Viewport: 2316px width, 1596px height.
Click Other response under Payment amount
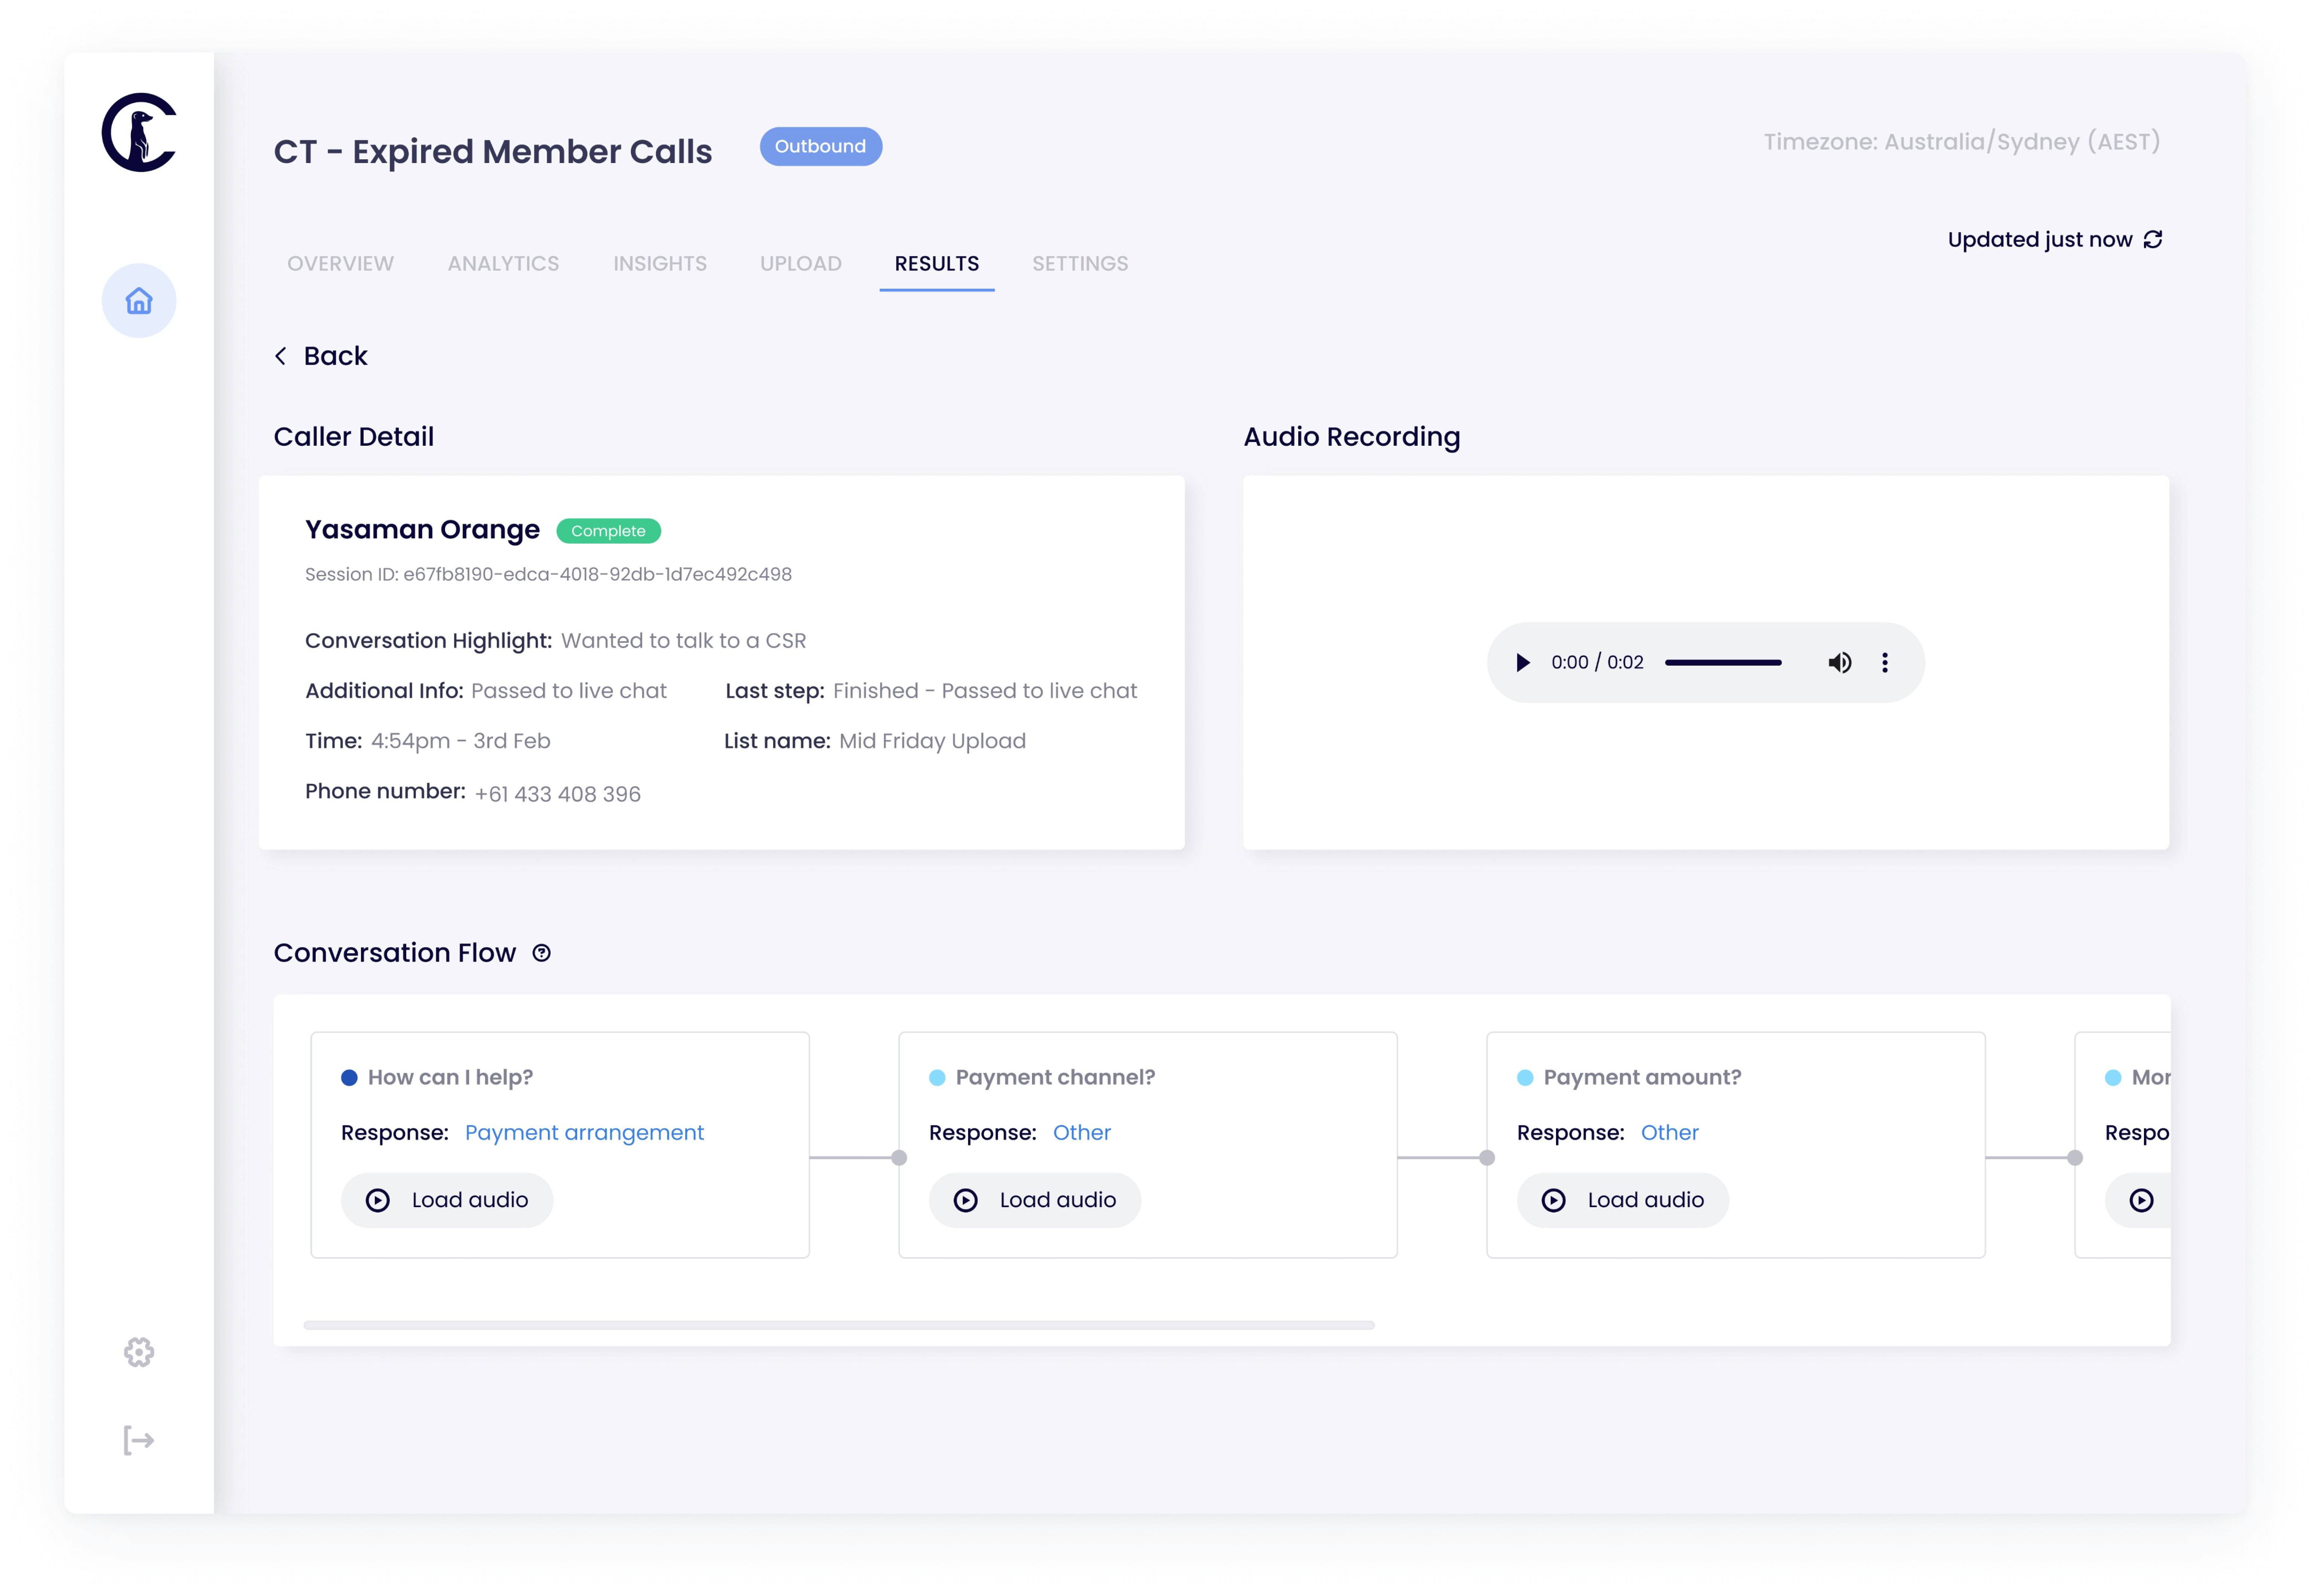click(1670, 1133)
